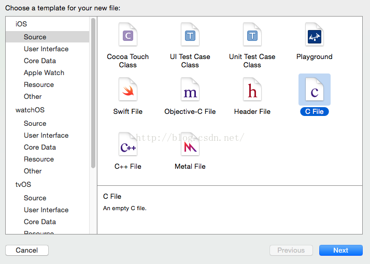Click the 'Header File' label text
370x264 pixels.
[x=252, y=111]
